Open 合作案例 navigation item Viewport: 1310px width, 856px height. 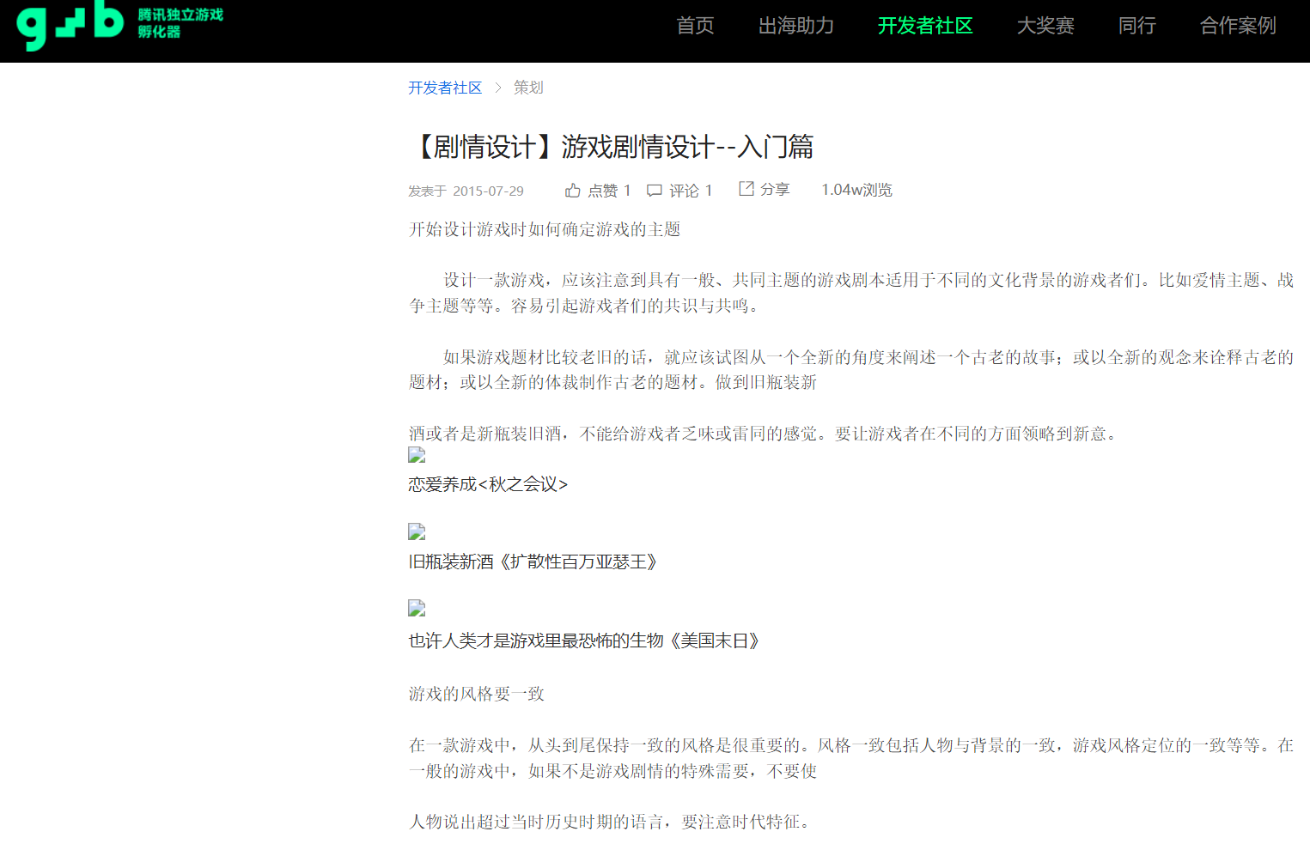click(1238, 26)
